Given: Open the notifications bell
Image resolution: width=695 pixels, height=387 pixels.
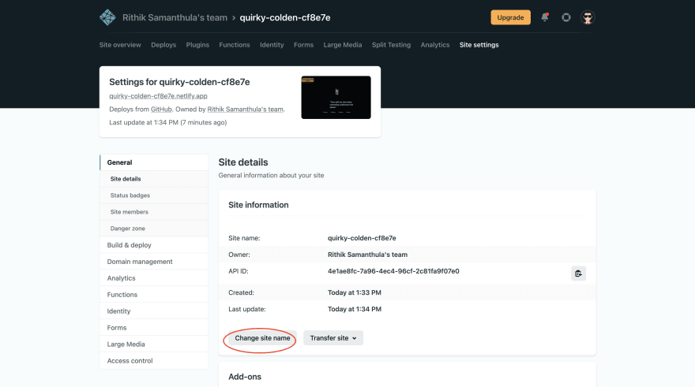Looking at the screenshot, I should coord(545,17).
